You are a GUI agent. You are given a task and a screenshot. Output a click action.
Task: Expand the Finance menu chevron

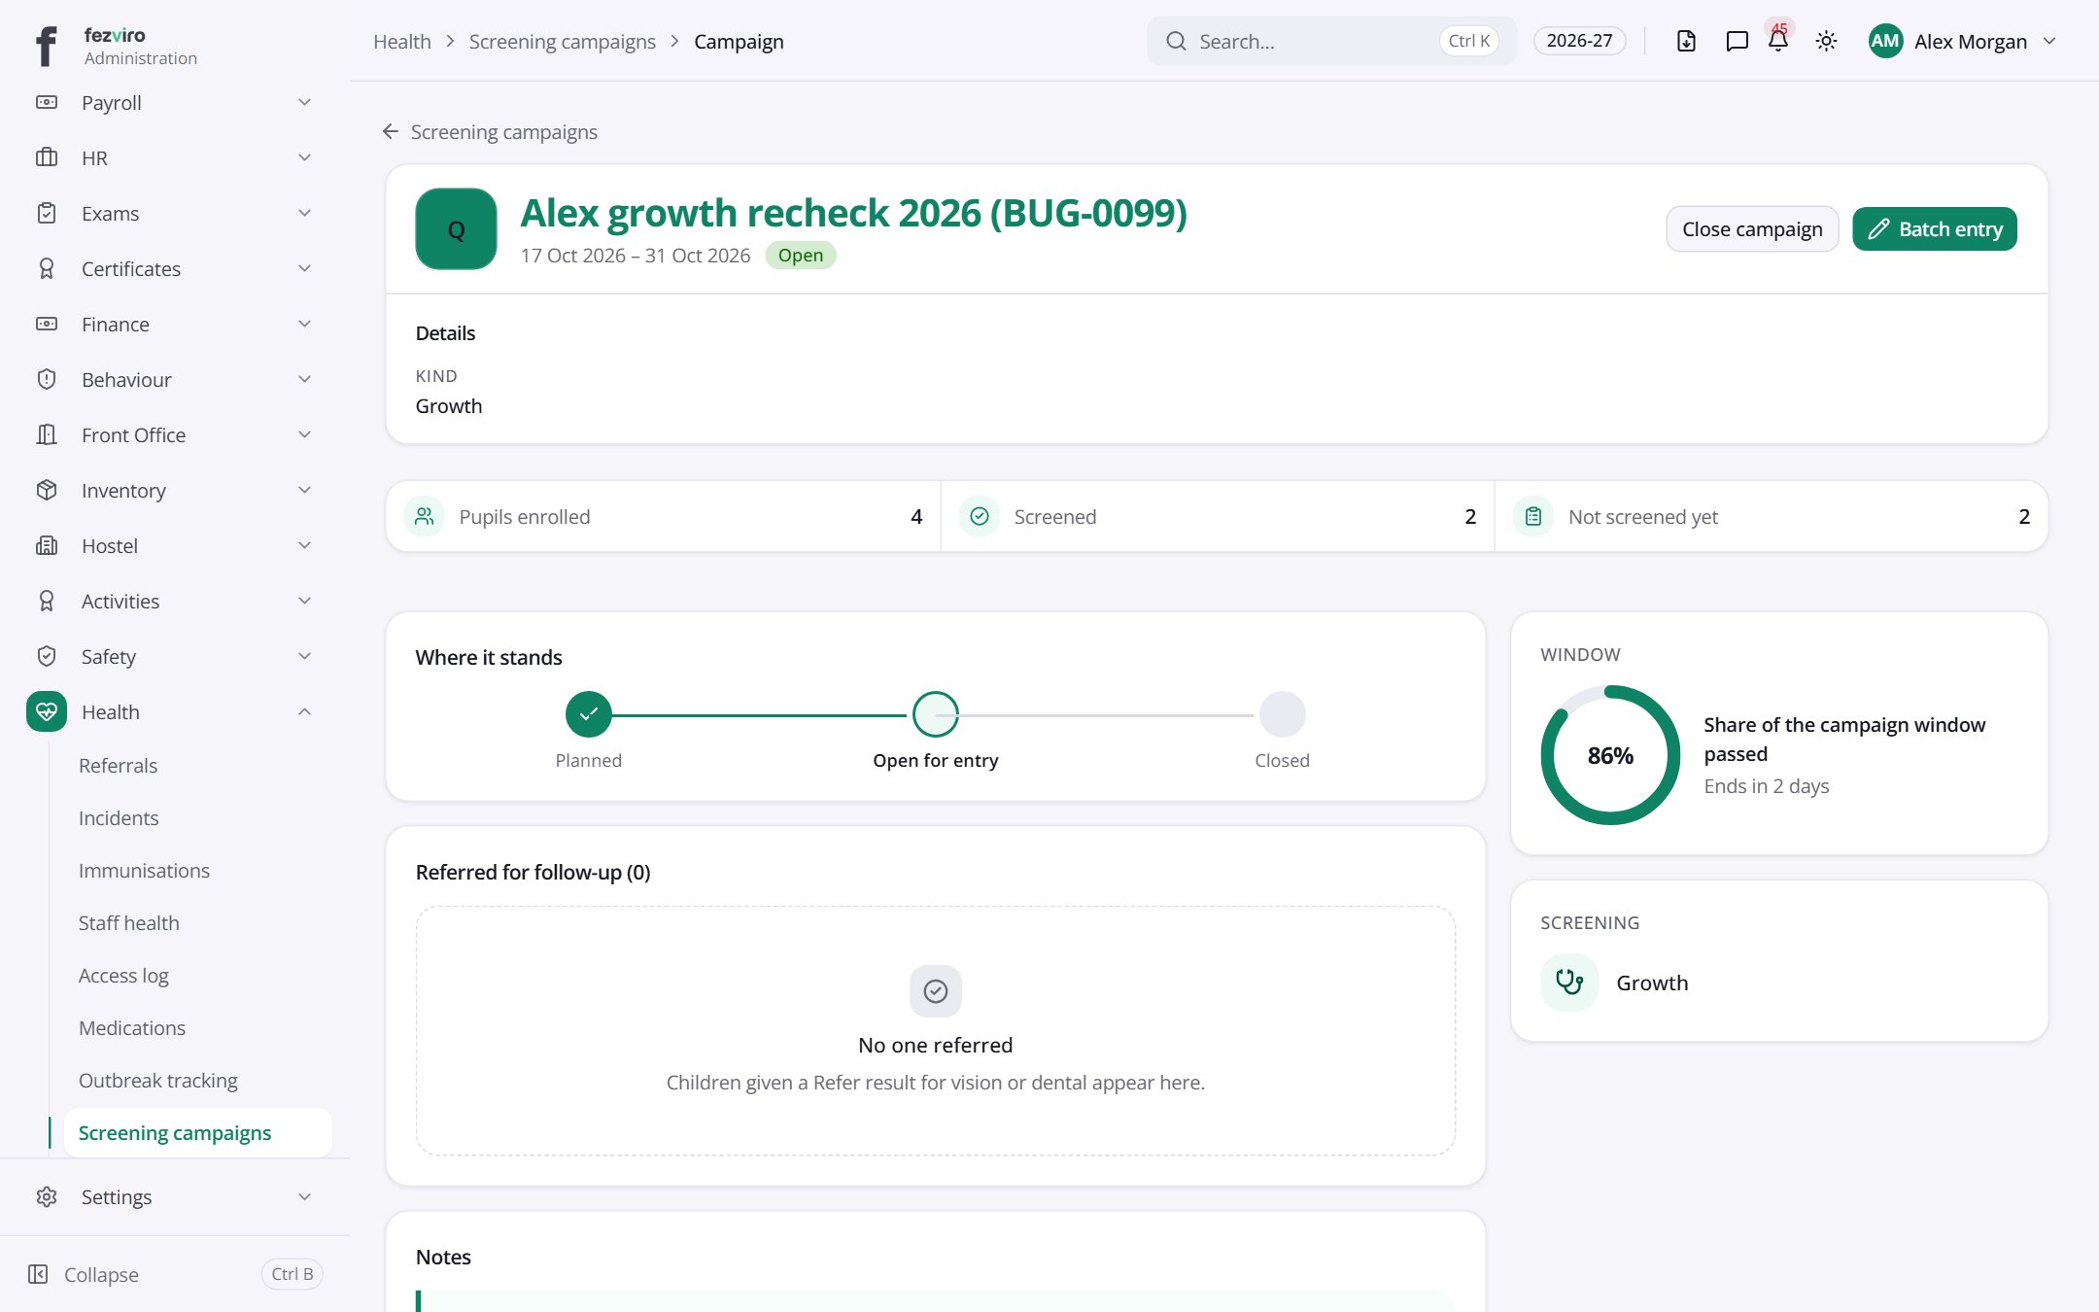pos(304,324)
